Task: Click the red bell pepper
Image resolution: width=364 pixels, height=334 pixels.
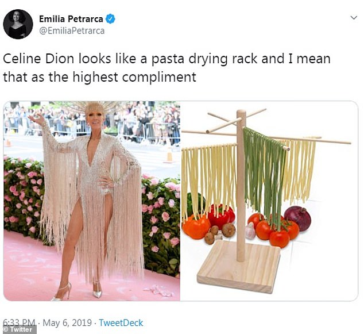Action: 221,216
